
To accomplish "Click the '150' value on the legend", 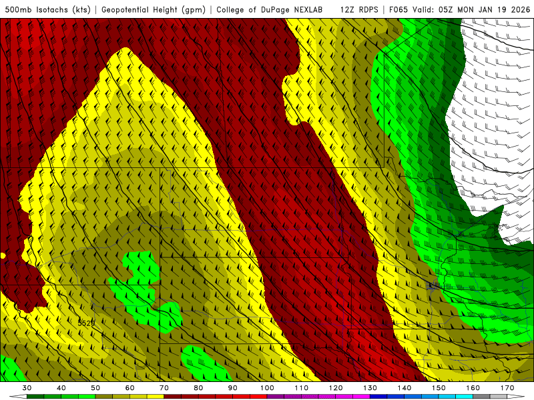I will 439,388.
